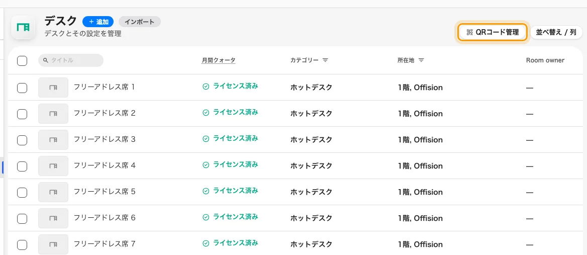Open desk フリーアドレス席 6
Viewport: 587px width, 255px height.
click(104, 218)
